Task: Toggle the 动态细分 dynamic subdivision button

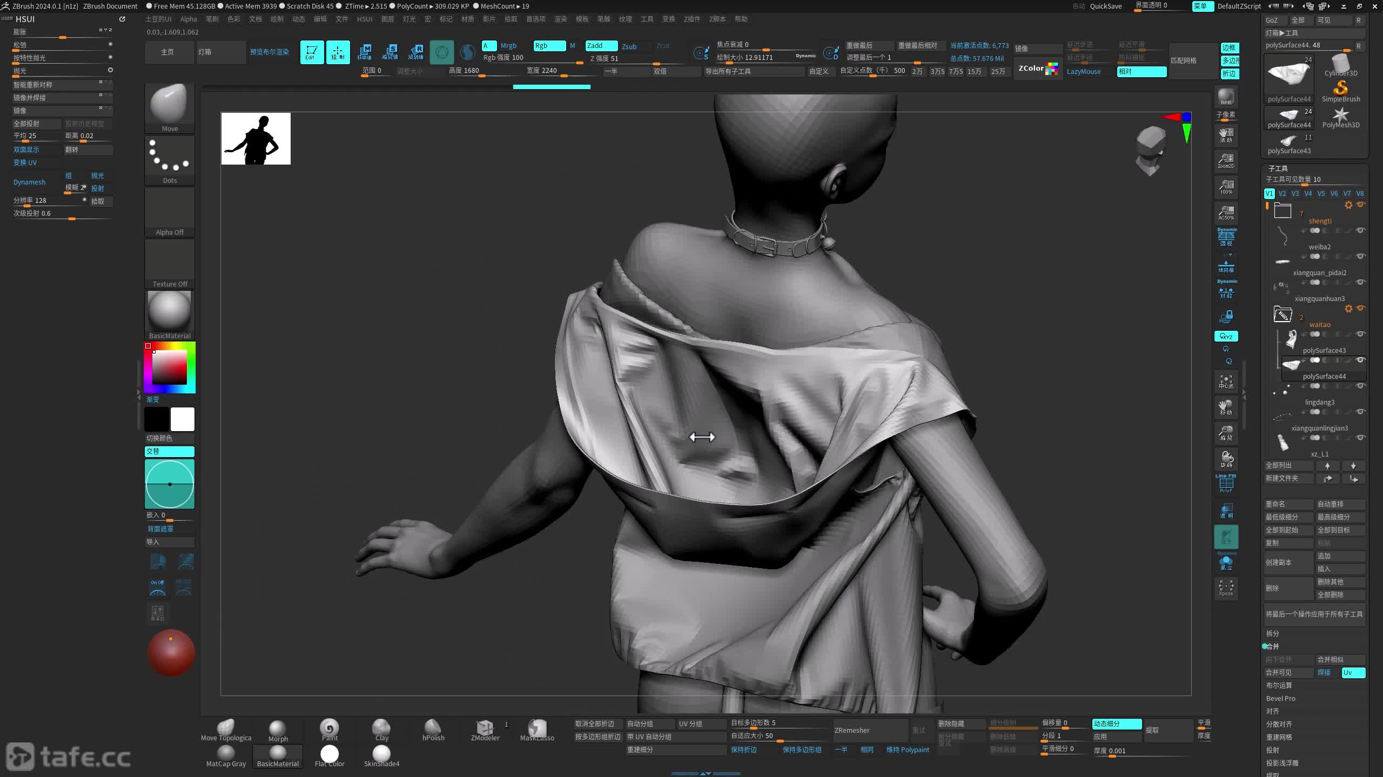Action: click(x=1117, y=724)
